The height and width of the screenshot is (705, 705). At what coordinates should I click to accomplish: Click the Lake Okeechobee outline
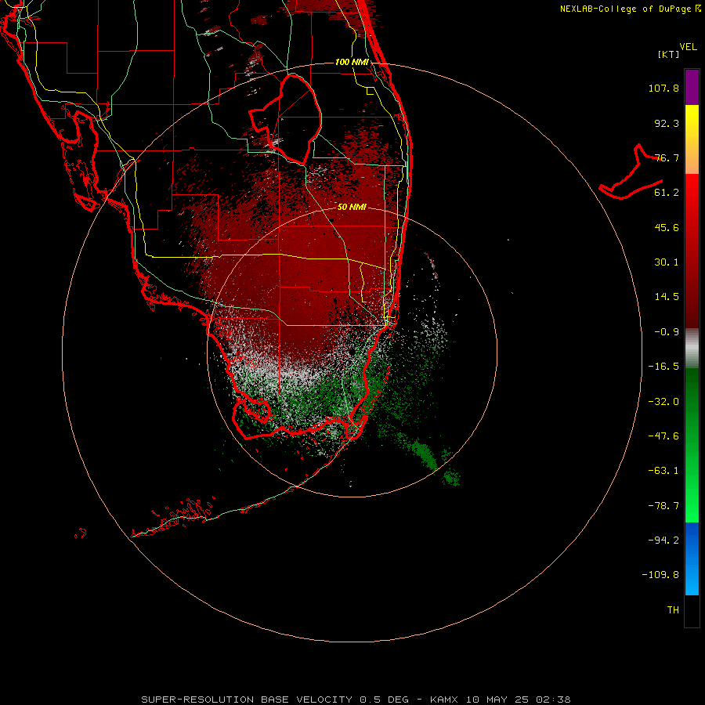285,119
